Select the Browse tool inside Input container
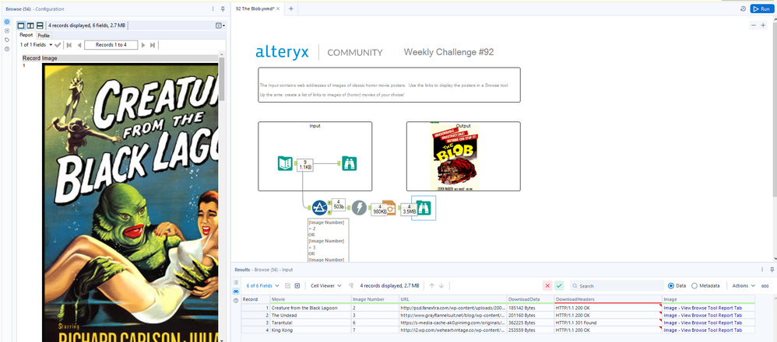Screen dimensions: 777x342 pyautogui.click(x=350, y=163)
